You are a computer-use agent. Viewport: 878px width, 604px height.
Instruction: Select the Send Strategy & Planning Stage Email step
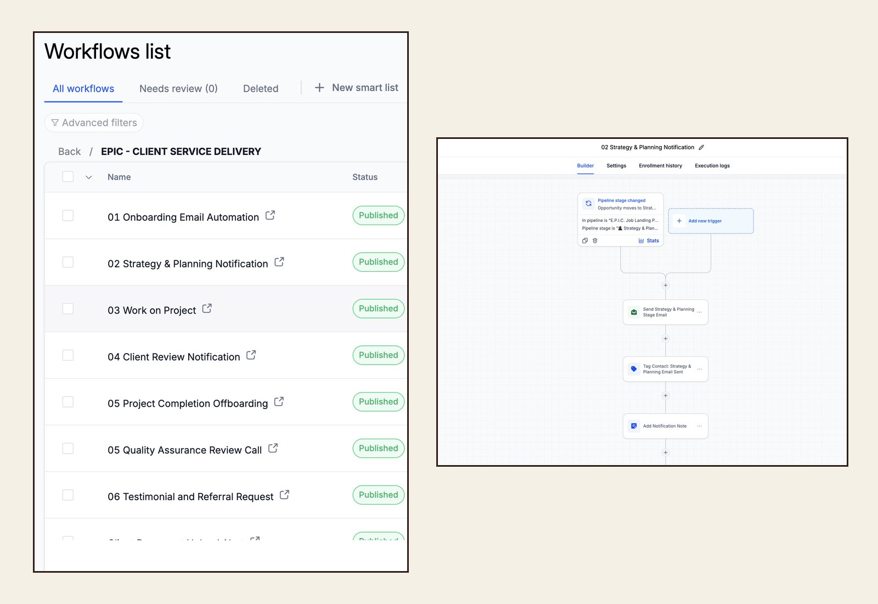(666, 312)
